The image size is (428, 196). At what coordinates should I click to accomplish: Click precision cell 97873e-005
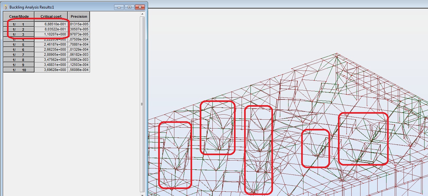click(79, 34)
